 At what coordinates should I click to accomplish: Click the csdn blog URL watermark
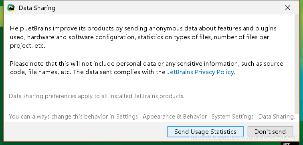point(244,137)
